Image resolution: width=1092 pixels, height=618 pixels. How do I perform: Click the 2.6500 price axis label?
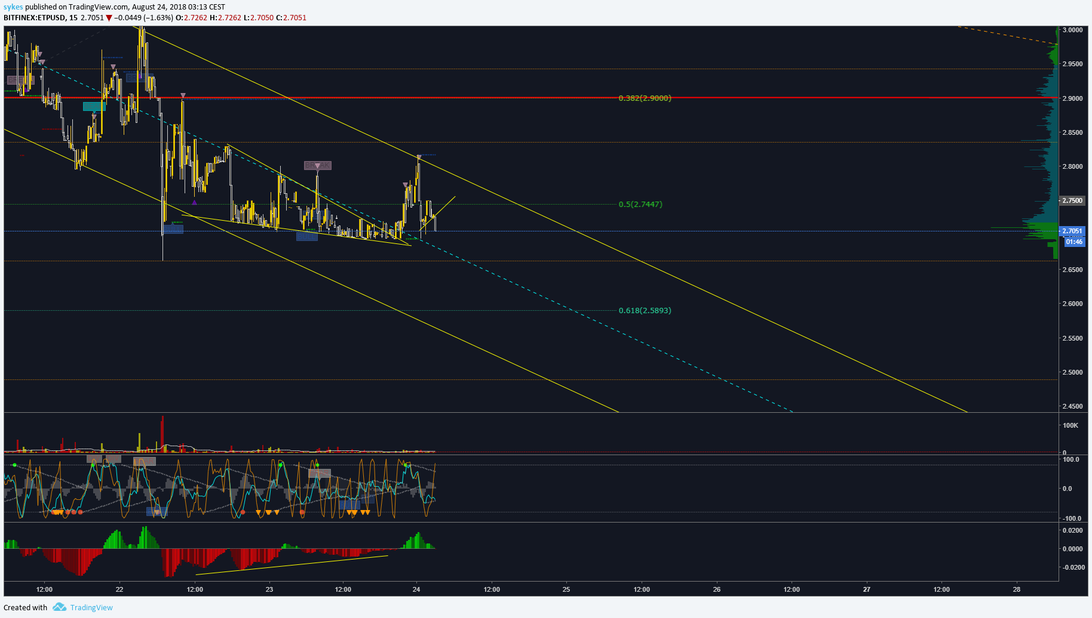click(1072, 270)
